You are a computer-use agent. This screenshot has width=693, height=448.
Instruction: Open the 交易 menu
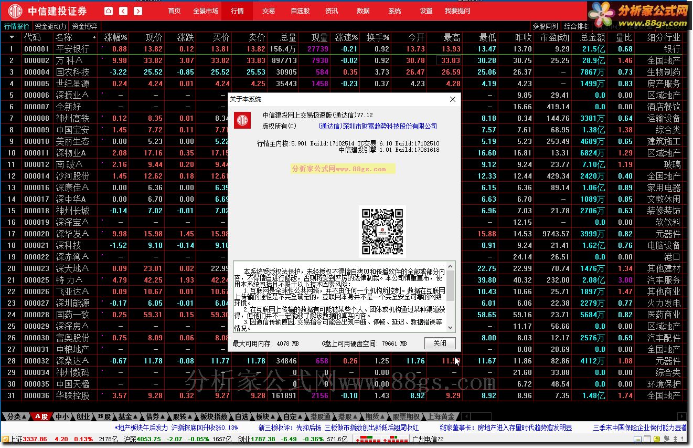point(268,11)
